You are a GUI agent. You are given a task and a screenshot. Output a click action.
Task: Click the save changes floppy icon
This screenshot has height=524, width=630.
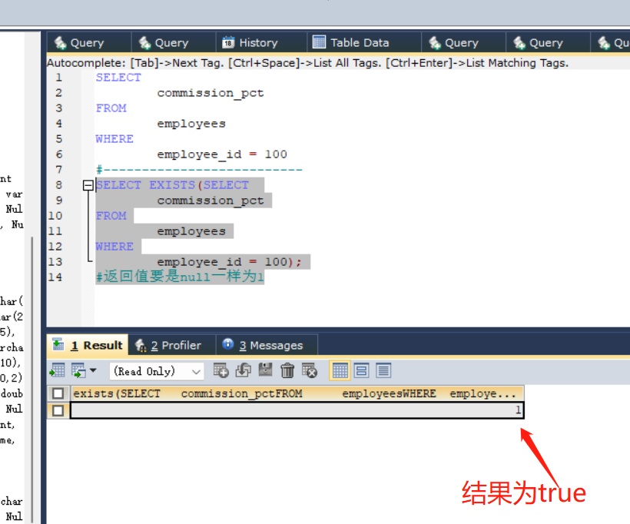point(265,370)
